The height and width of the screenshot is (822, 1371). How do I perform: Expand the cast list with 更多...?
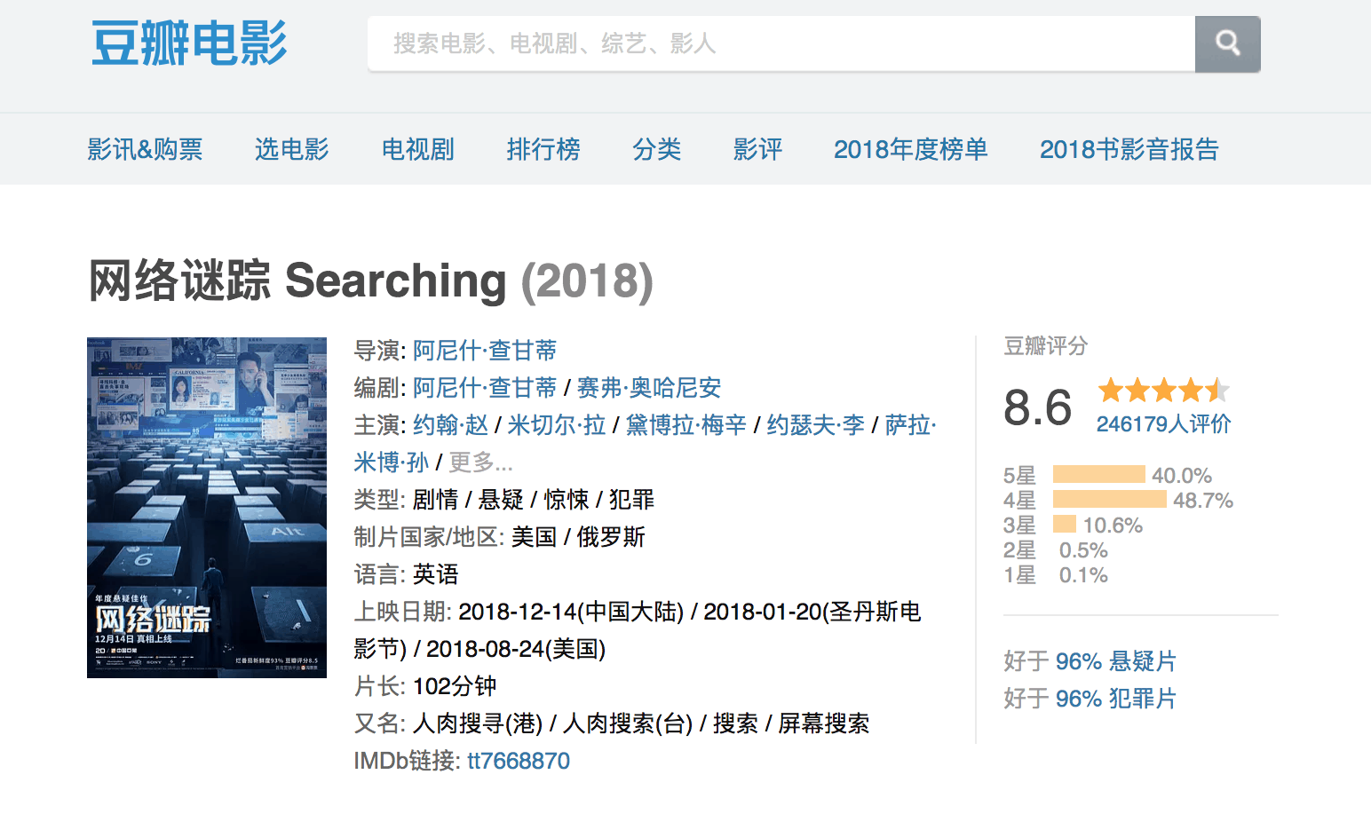480,462
